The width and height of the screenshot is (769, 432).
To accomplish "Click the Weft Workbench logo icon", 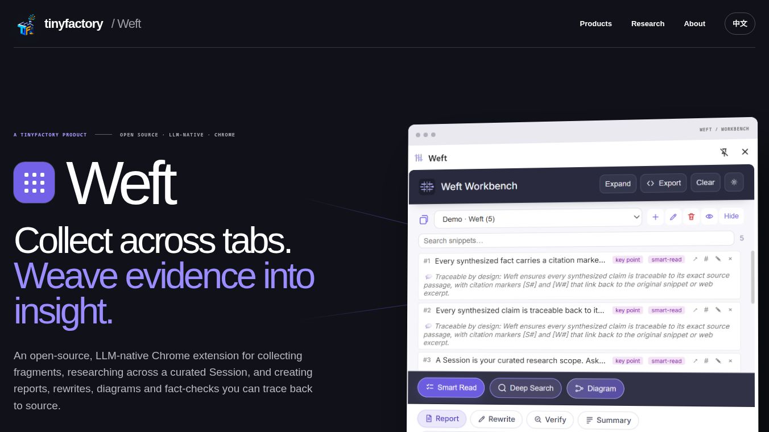I will point(427,186).
